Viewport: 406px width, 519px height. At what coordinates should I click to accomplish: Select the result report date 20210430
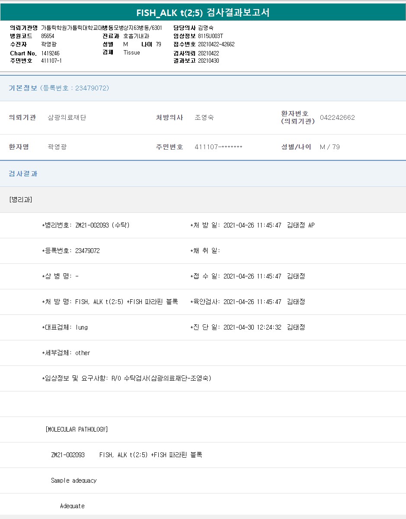(208, 61)
